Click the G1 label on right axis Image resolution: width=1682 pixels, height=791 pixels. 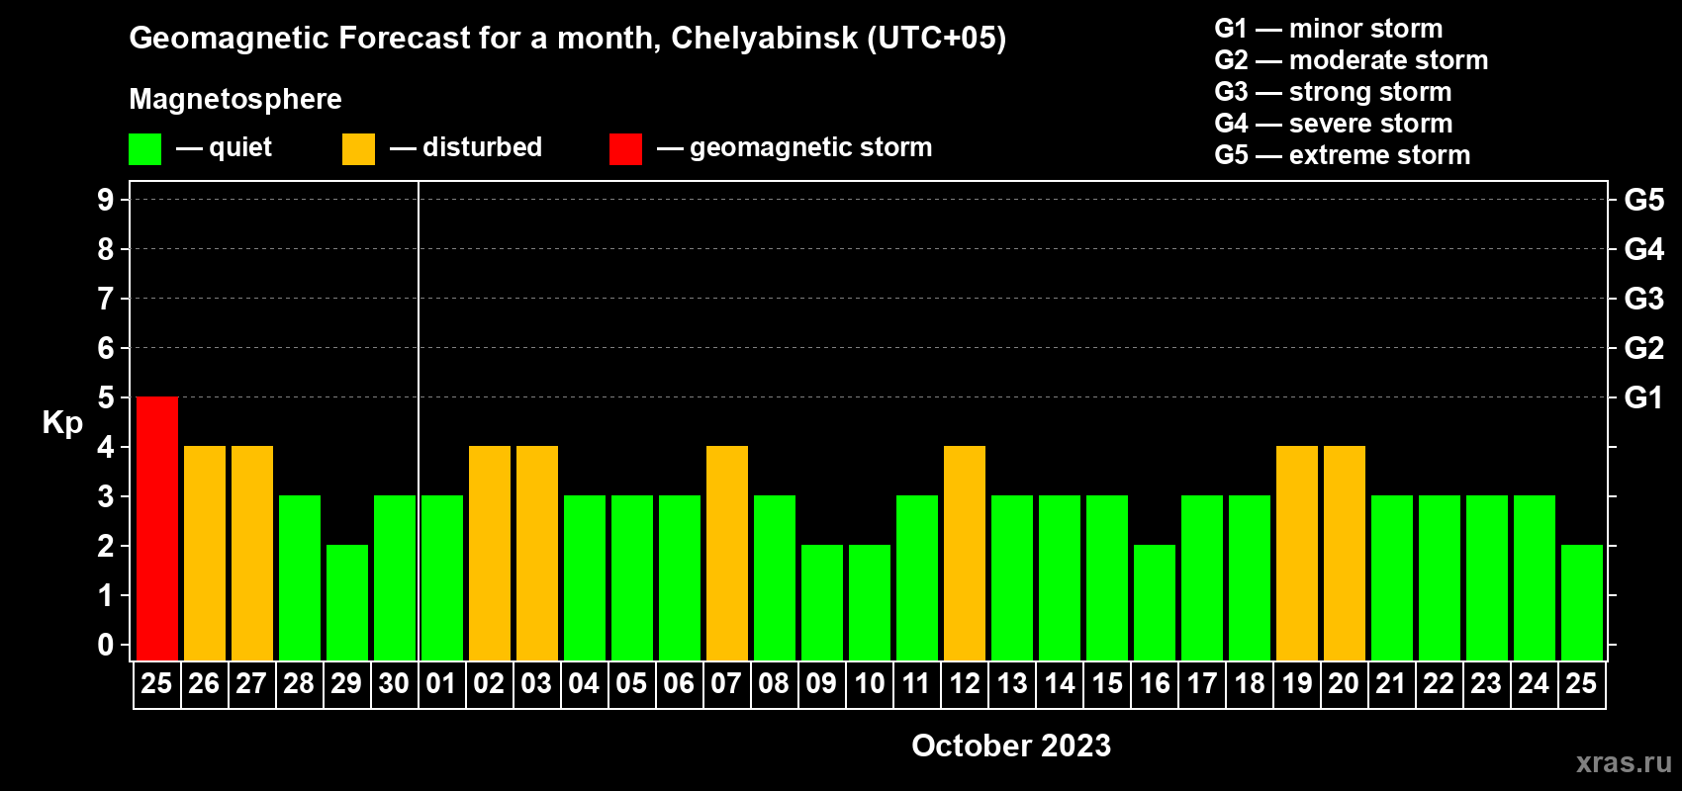click(1644, 397)
